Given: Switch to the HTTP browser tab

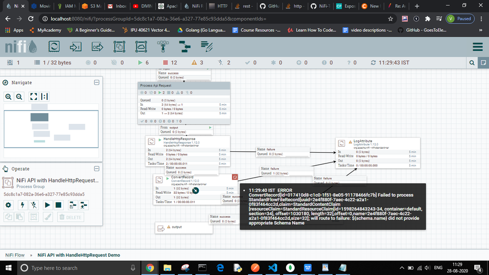Looking at the screenshot, I should tap(218, 6).
